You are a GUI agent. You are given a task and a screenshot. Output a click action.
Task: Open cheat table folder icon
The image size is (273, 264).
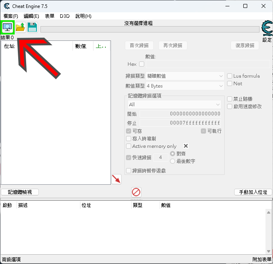20,27
